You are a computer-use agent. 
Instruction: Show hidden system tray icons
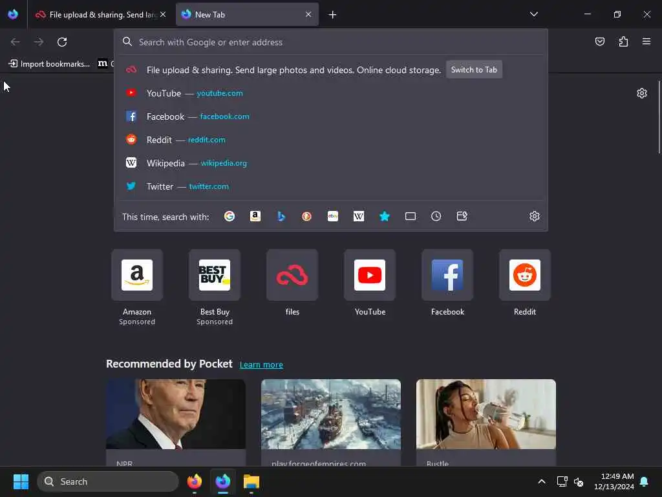coord(542,481)
